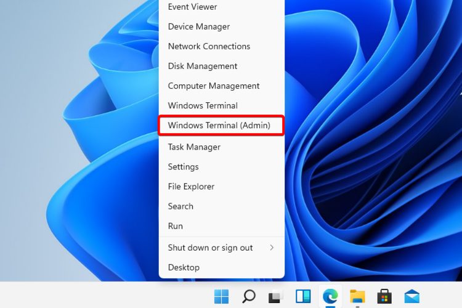Open Computer Management from the menu
This screenshot has height=308, width=462.
point(213,86)
